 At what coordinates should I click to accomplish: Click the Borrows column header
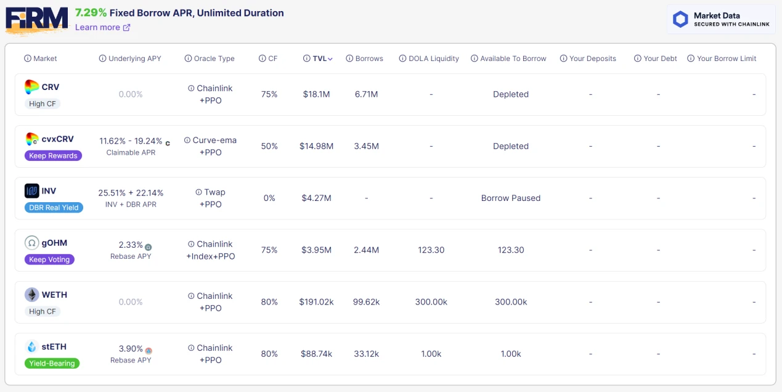coord(369,59)
